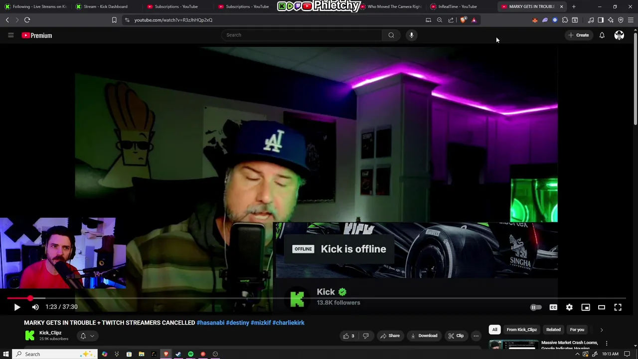638x359 pixels.
Task: Click the youtube.com URL address bar
Action: click(274, 20)
